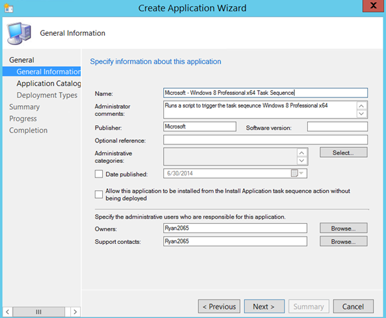Click up arrow in Administrative categories box
386x318 pixels.
coord(302,153)
